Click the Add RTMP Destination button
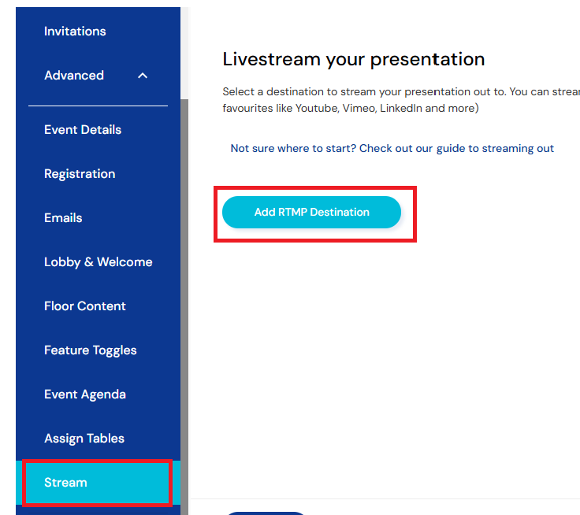 coord(311,213)
